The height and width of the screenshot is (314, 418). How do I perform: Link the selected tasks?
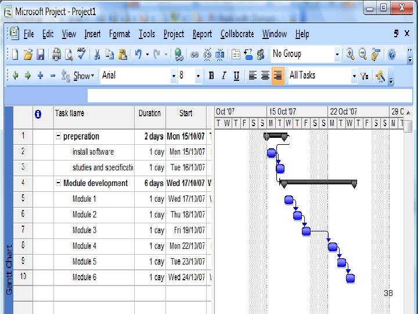coord(194,55)
